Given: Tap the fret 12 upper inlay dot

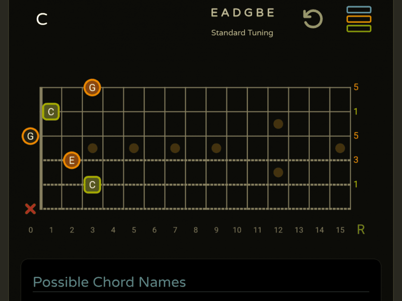Looking at the screenshot, I should pos(278,124).
